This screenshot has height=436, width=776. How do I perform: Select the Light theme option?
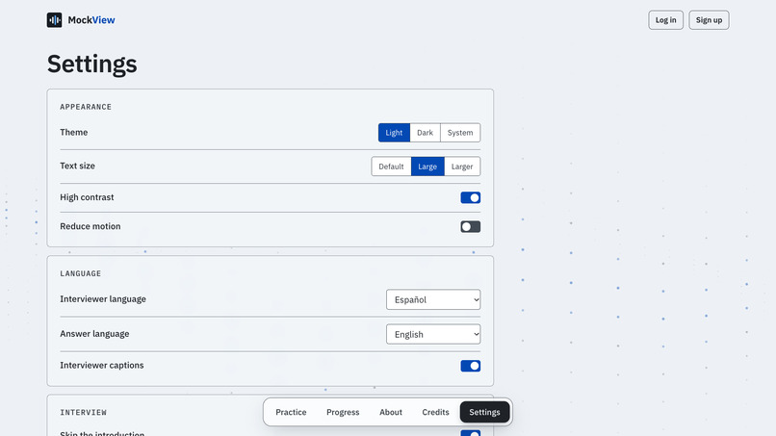click(394, 133)
